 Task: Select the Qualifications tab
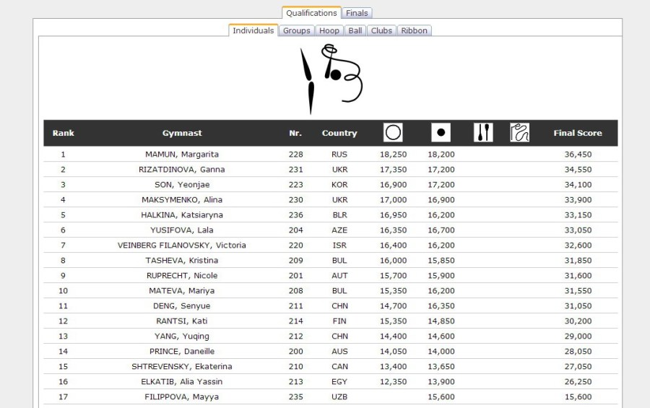pyautogui.click(x=311, y=13)
